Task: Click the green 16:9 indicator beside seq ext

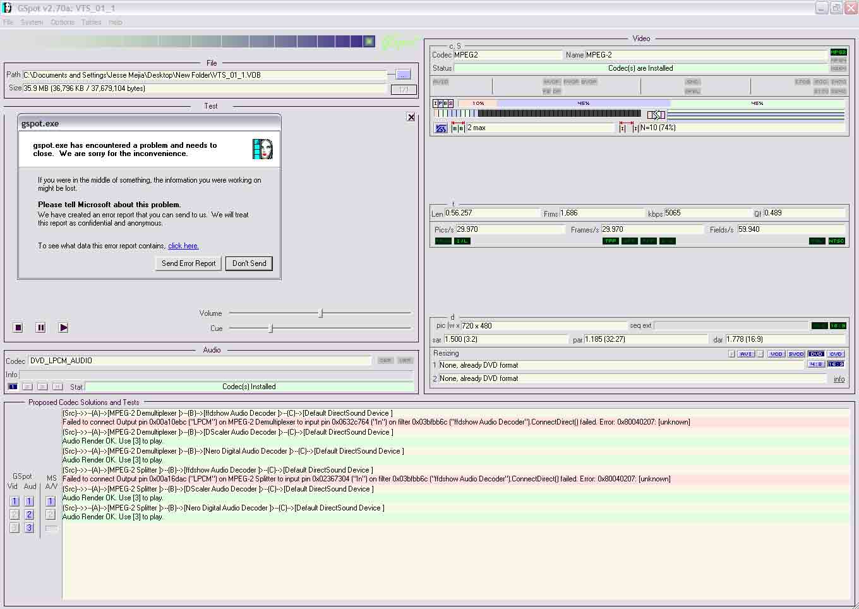Action: (838, 326)
